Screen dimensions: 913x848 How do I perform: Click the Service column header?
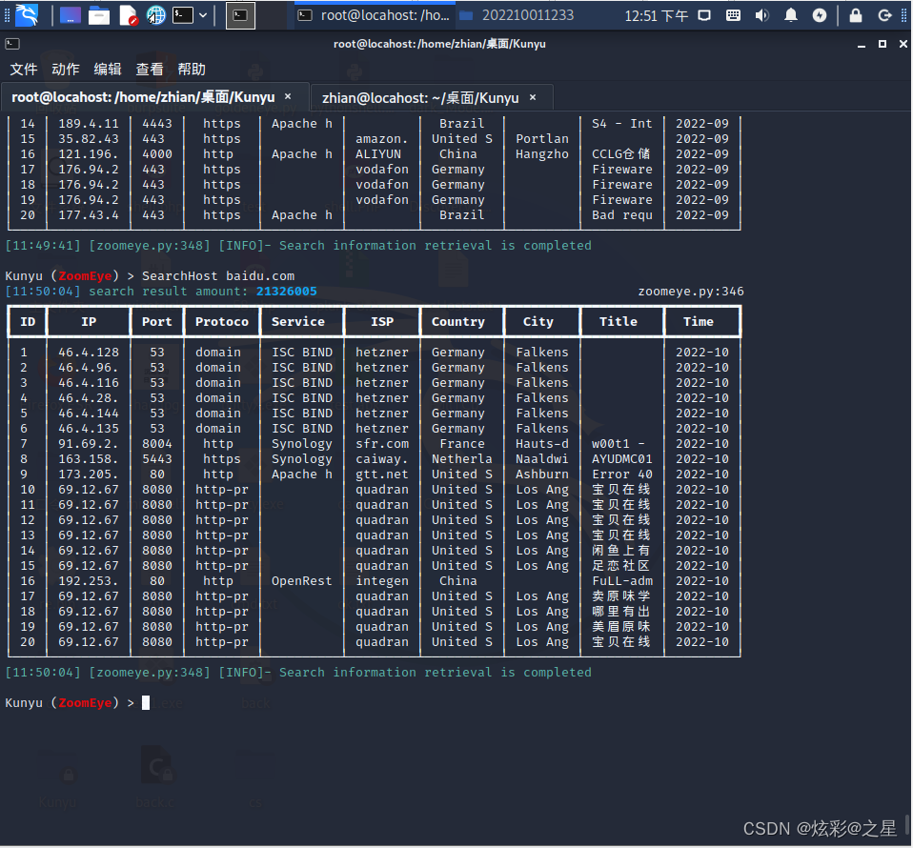point(298,321)
